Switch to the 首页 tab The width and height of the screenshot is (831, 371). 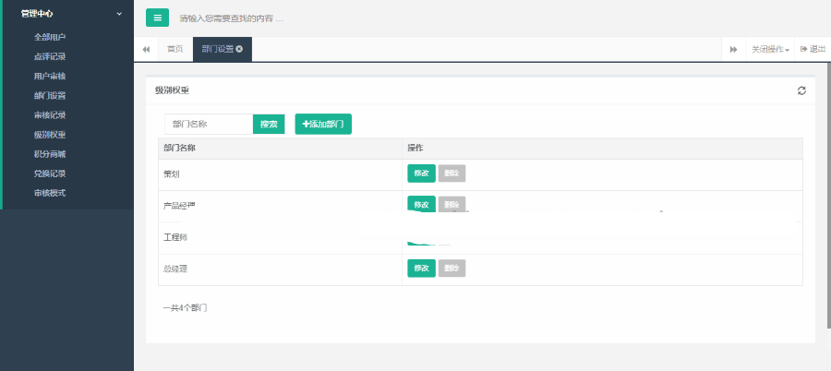175,49
